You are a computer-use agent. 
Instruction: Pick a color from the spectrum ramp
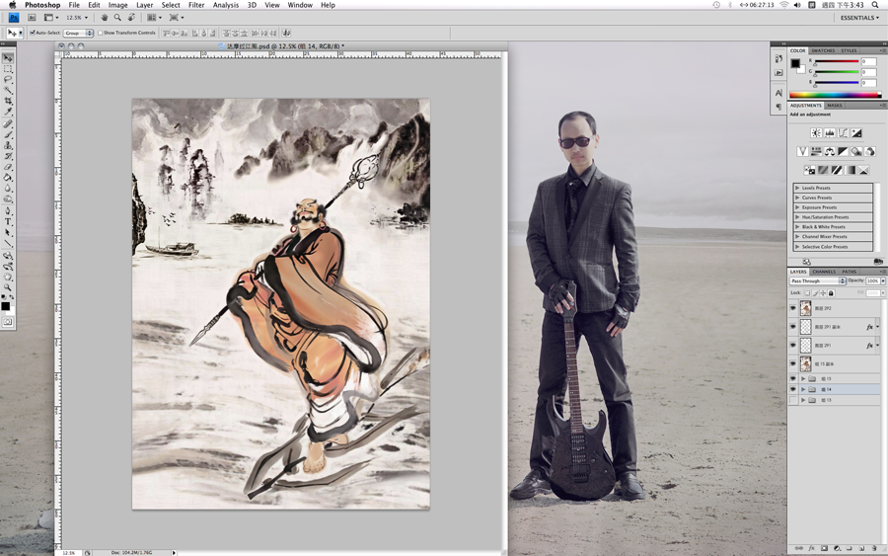pyautogui.click(x=836, y=95)
